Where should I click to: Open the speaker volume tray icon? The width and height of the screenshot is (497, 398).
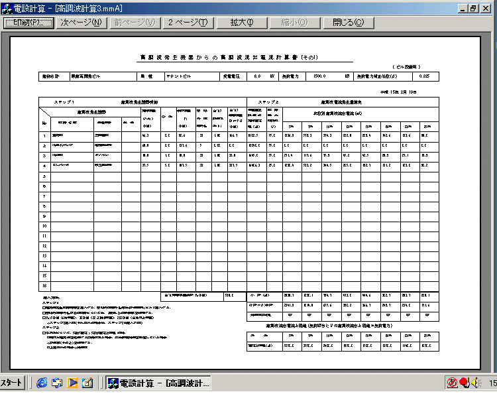pos(476,383)
